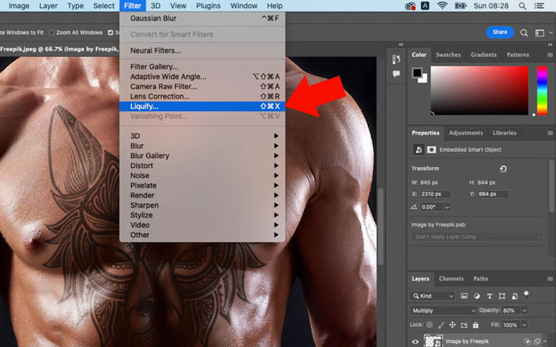The image size is (556, 347).
Task: Open the Layers panel menu icon
Action: 550,279
